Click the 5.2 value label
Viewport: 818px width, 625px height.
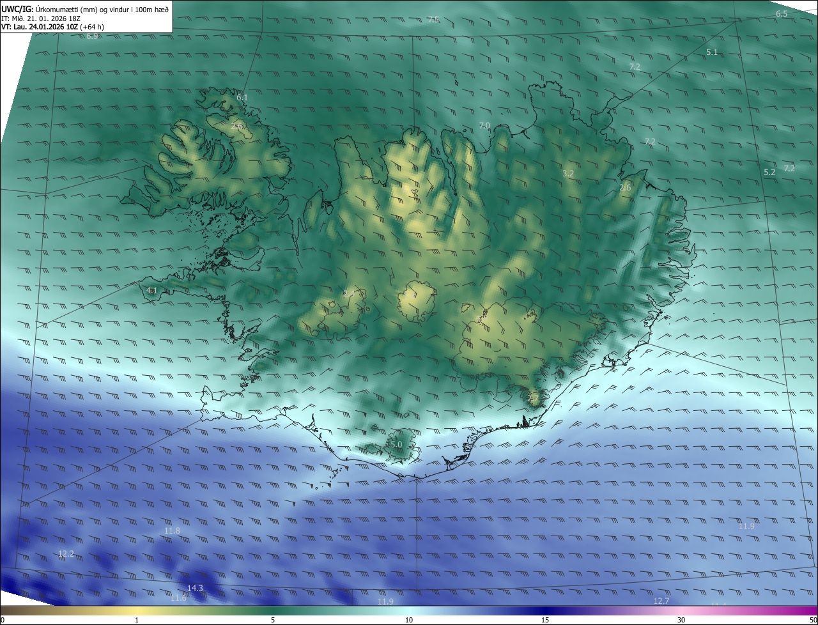pyautogui.click(x=769, y=172)
